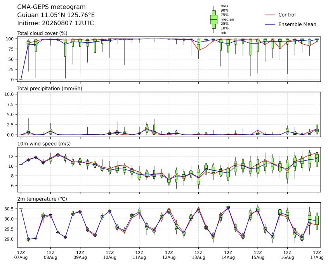Click the '12Z 14Aug' time axis label
This screenshot has width=328, height=264.
coord(228,255)
